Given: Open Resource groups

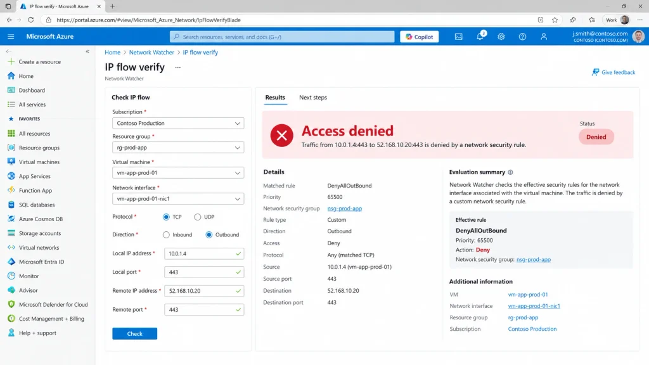Looking at the screenshot, I should 39,148.
